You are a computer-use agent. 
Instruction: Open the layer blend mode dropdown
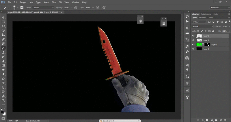click(x=202, y=26)
